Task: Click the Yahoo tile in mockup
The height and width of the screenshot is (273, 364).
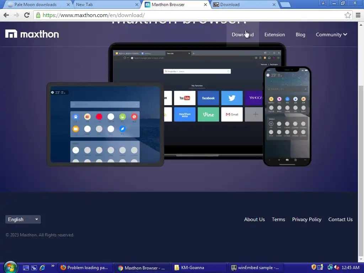Action: tap(254, 98)
